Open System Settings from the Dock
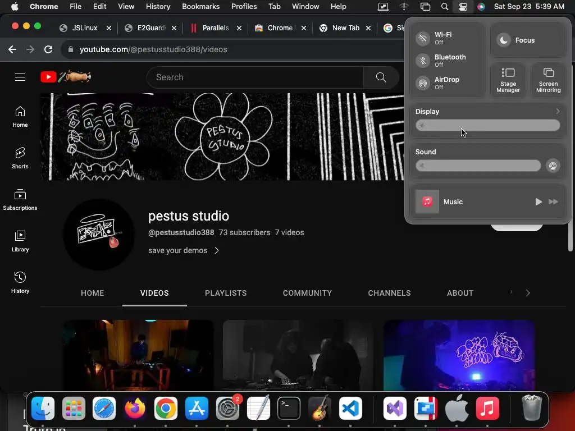Image resolution: width=575 pixels, height=431 pixels. 227,409
